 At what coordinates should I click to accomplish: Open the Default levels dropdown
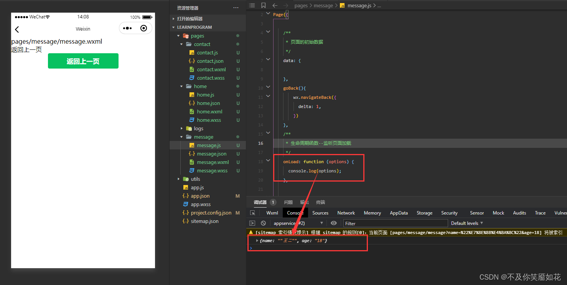pyautogui.click(x=467, y=223)
